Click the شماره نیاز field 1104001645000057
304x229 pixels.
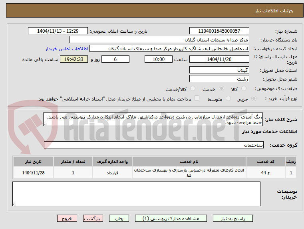[x=219, y=31]
